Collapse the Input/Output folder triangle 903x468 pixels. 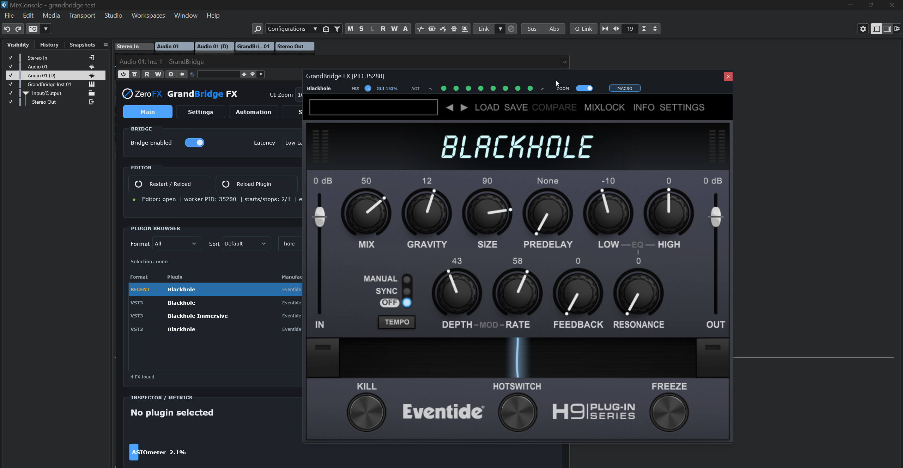pos(26,93)
